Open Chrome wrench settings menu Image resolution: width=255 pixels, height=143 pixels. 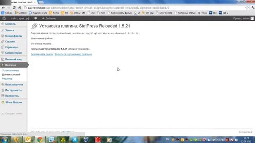(x=253, y=8)
